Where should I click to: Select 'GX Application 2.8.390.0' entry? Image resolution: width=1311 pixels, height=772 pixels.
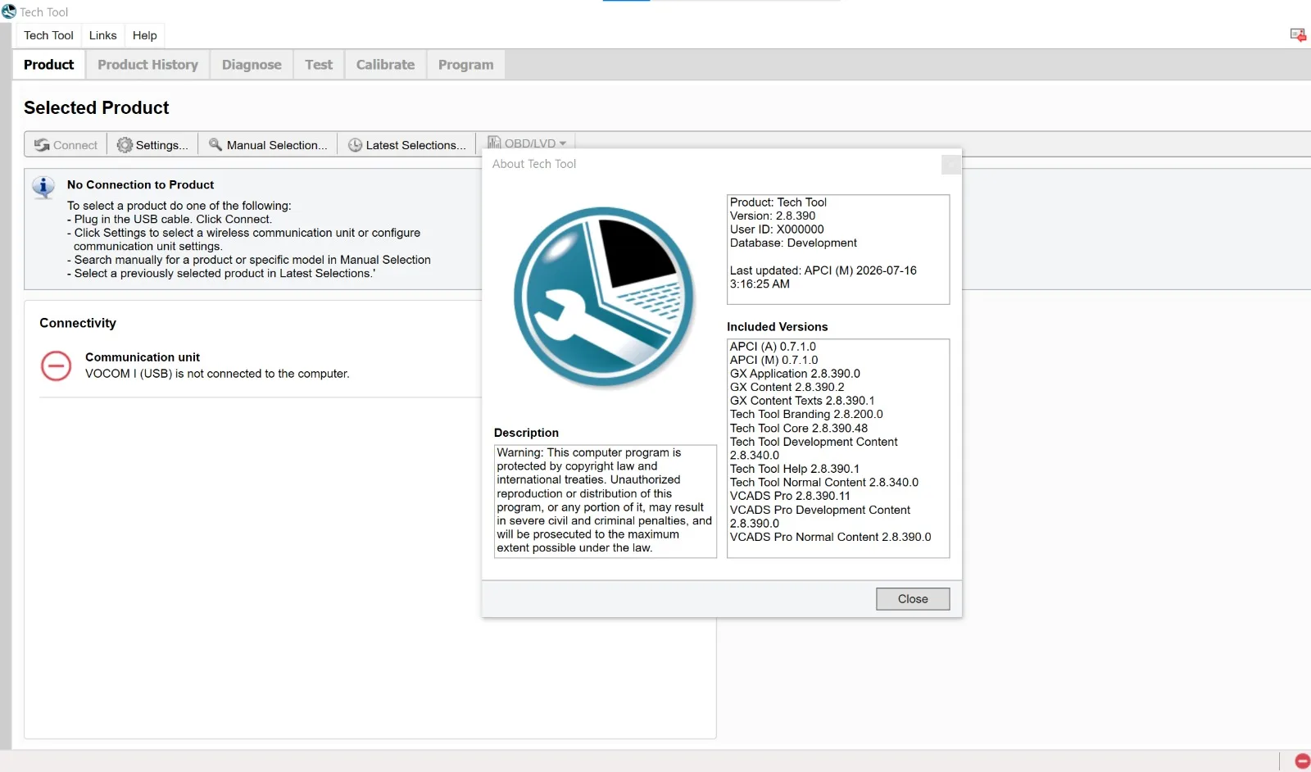click(795, 374)
